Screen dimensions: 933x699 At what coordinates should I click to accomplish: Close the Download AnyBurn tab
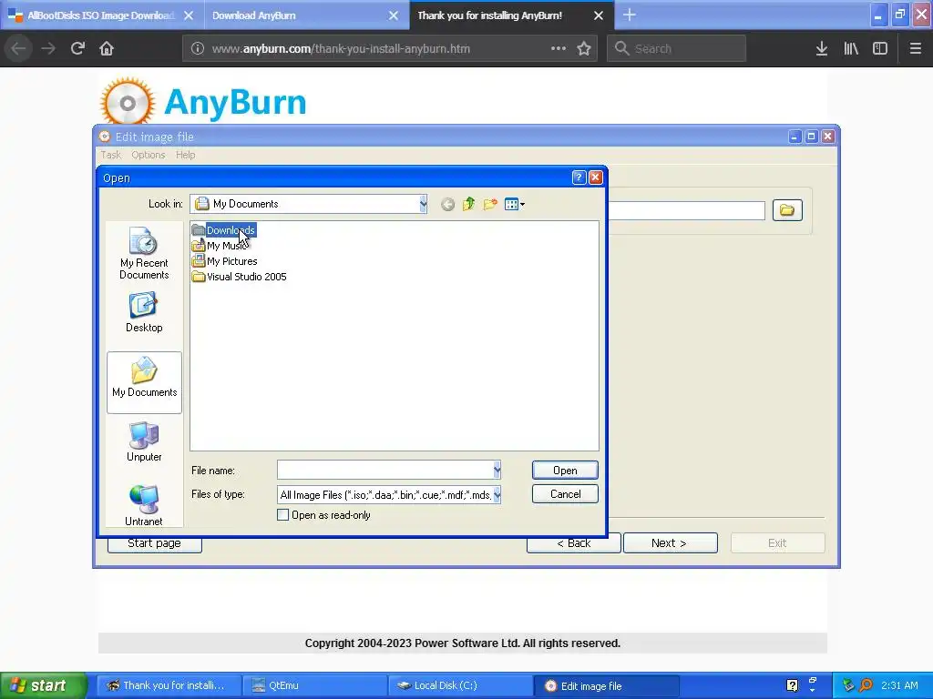tap(394, 15)
